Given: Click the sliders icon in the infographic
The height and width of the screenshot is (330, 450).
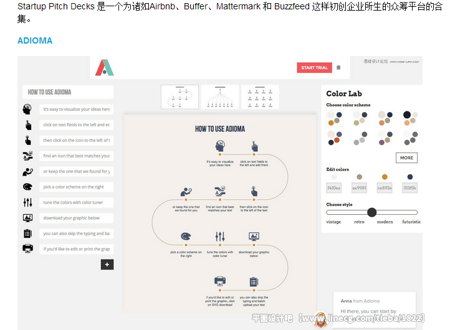Looking at the screenshot, I should (220, 237).
